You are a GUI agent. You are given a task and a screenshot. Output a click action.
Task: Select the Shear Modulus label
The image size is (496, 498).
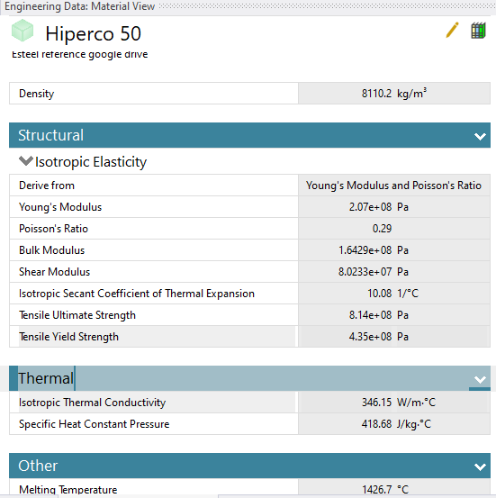coord(55,272)
